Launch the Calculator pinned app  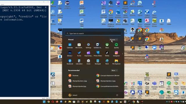click(79, 62)
